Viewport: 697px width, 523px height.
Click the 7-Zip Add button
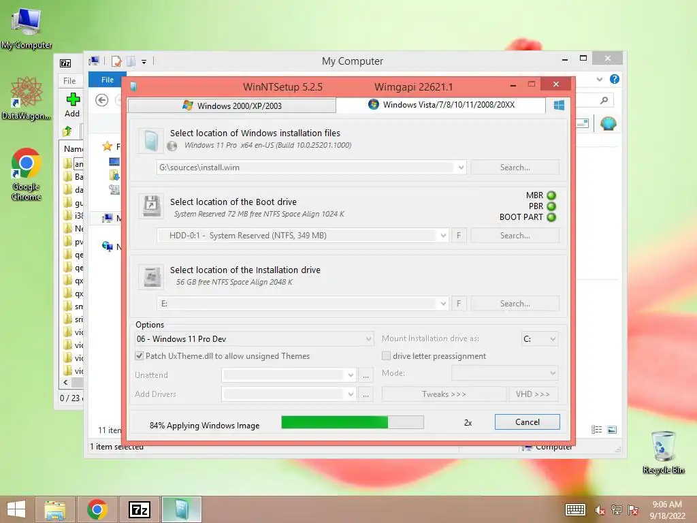click(72, 106)
